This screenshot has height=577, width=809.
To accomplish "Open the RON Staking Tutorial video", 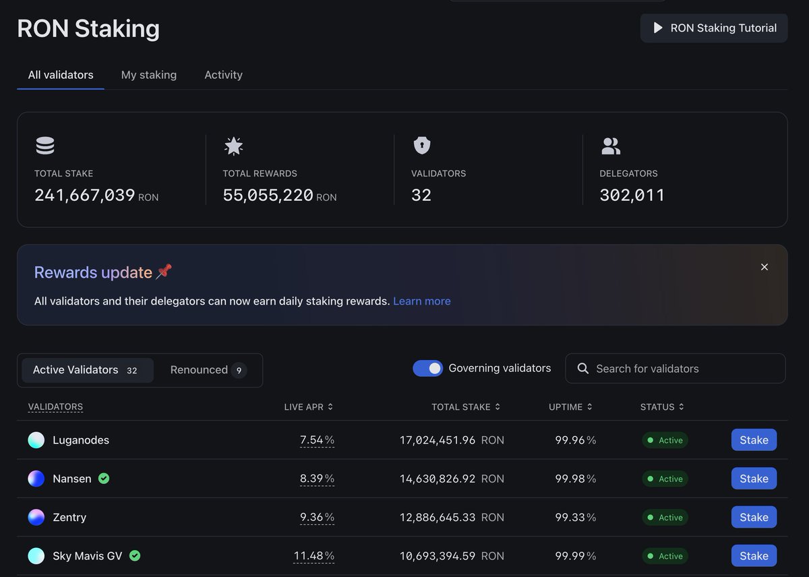I will [x=714, y=28].
